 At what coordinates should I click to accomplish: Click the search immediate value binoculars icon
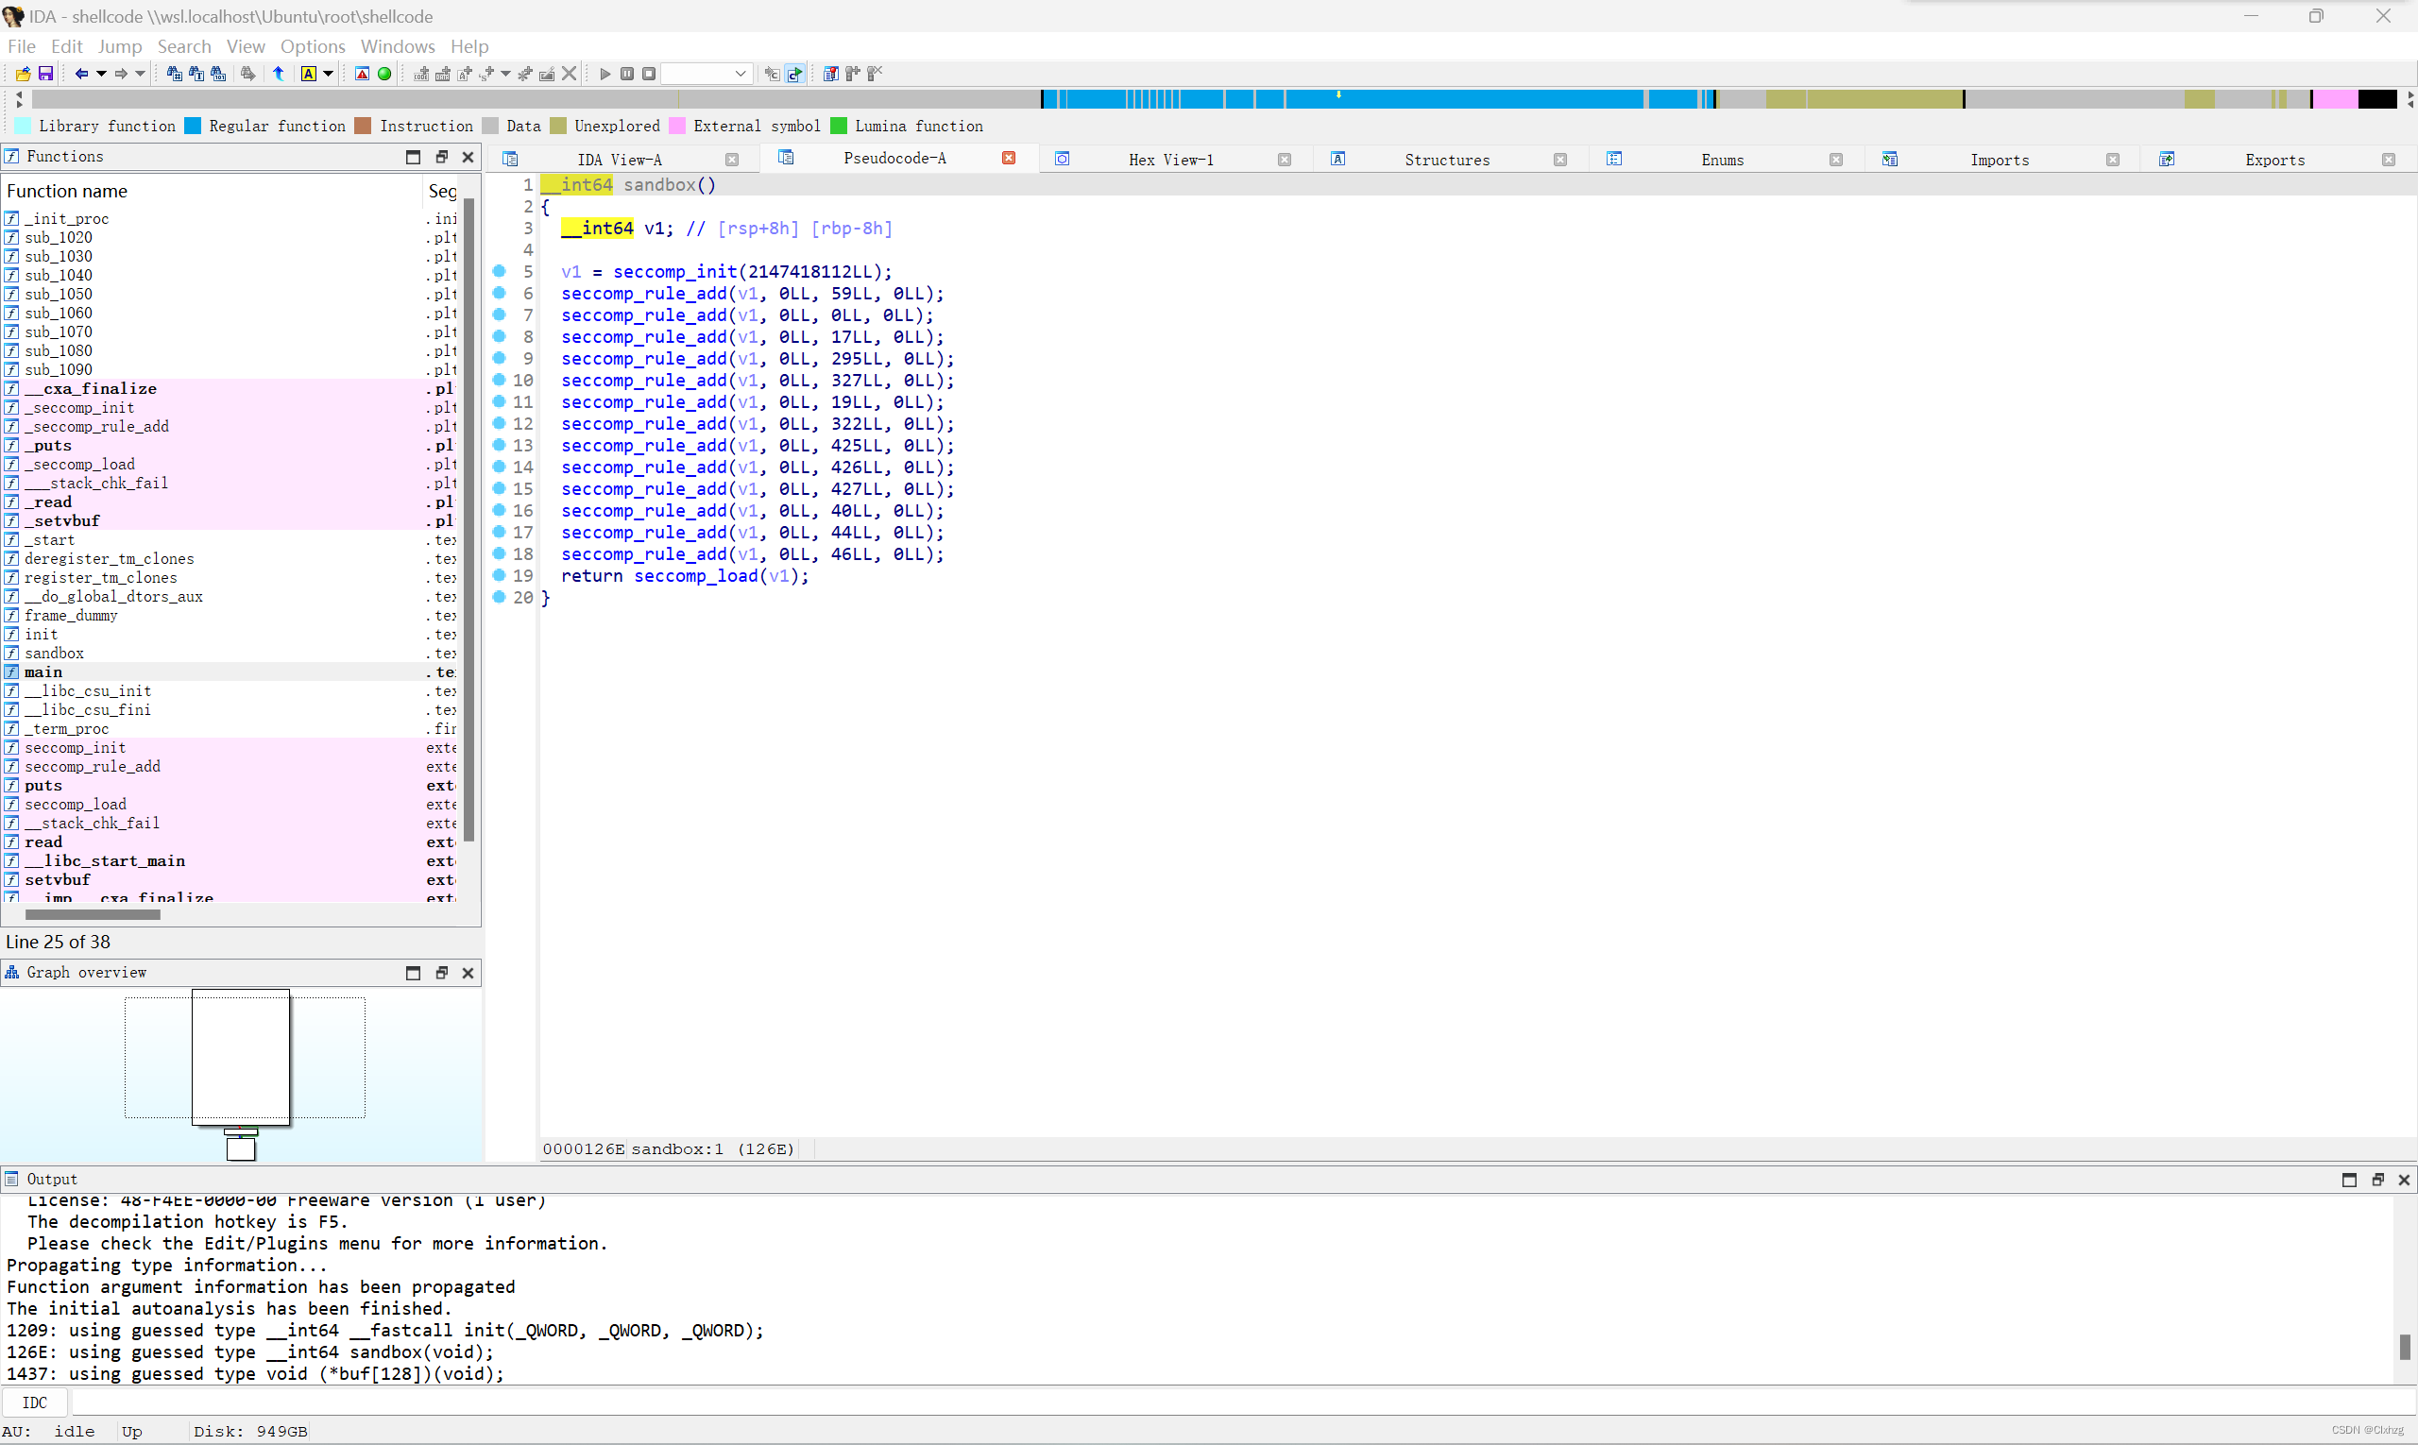(x=175, y=74)
